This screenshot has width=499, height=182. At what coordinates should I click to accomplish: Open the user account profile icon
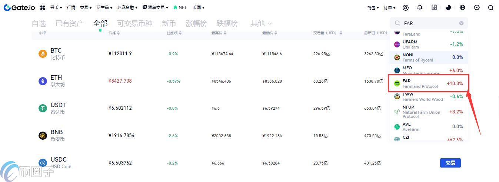[406, 7]
